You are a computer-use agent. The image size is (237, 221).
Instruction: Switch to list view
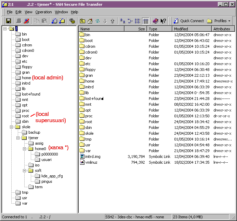coord(138,21)
